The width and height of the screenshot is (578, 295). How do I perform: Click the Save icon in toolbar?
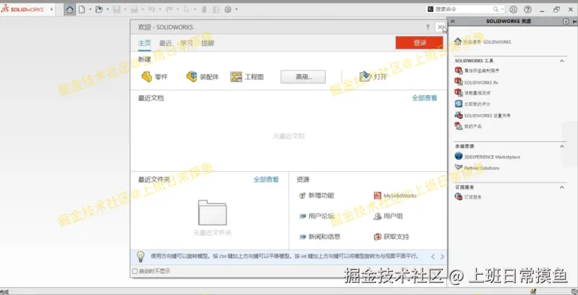pos(116,10)
